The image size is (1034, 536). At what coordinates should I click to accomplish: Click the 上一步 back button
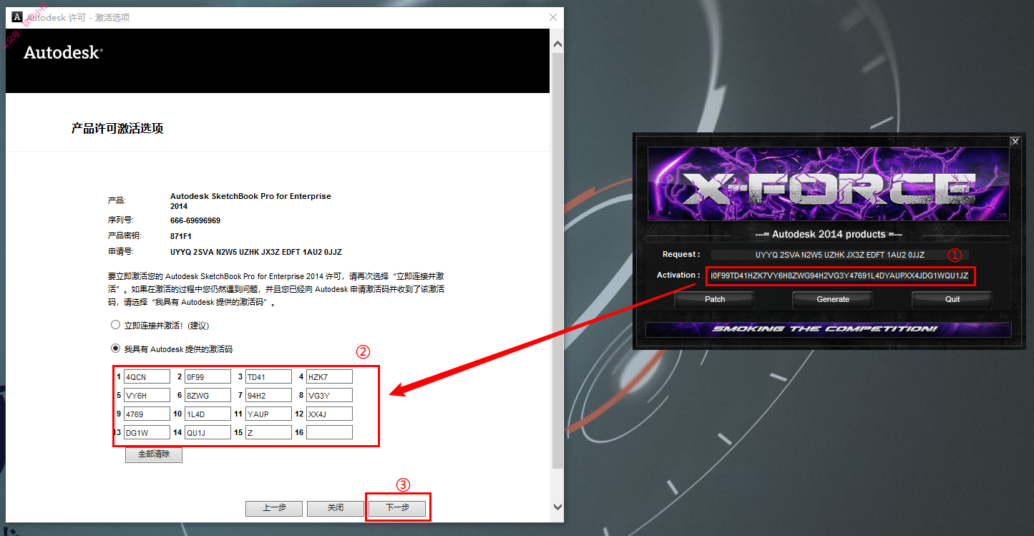[x=274, y=508]
